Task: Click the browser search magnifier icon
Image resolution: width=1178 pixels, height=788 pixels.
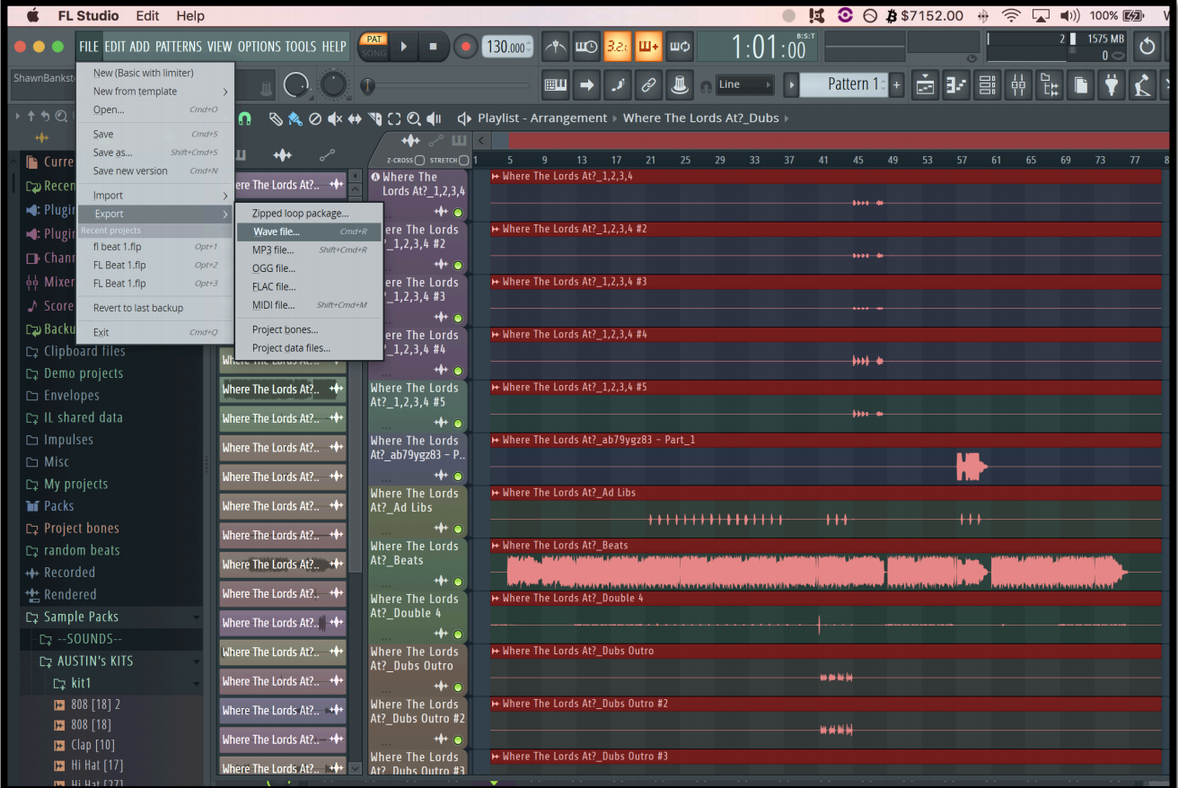Action: click(x=61, y=116)
